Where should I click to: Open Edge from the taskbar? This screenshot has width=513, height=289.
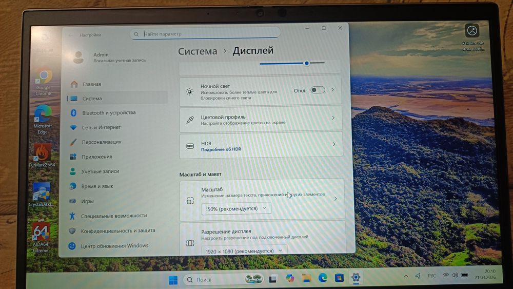tap(323, 278)
